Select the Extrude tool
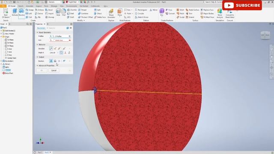 tap(15, 12)
